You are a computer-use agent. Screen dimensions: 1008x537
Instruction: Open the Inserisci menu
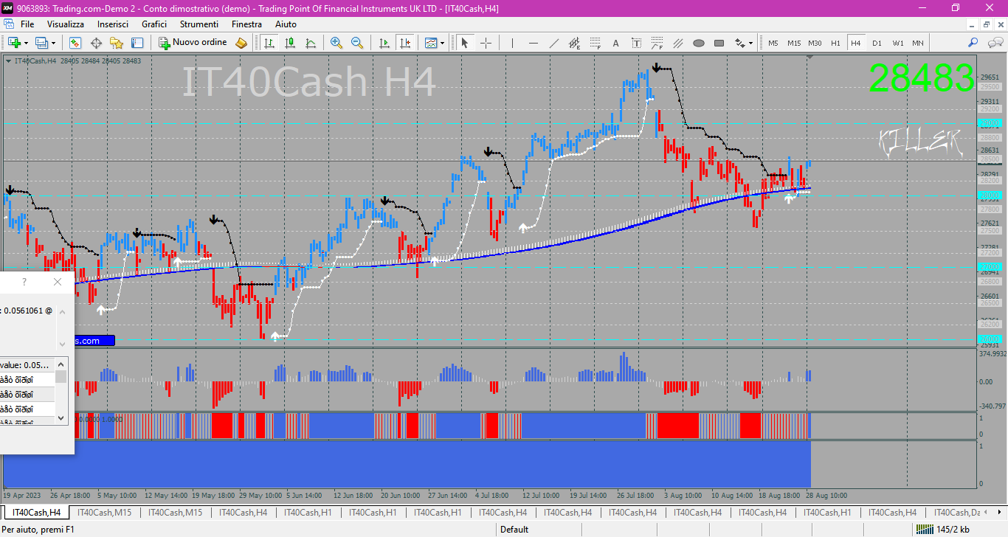click(113, 24)
